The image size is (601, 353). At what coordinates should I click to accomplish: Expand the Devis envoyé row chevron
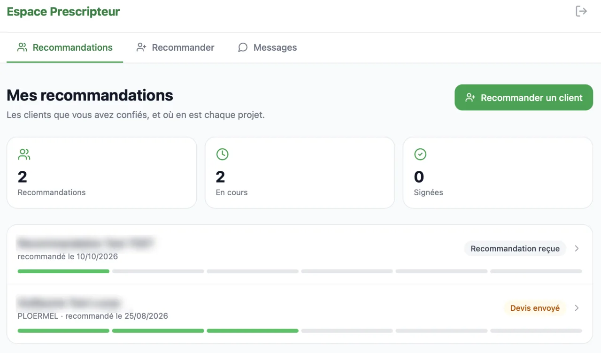[577, 308]
